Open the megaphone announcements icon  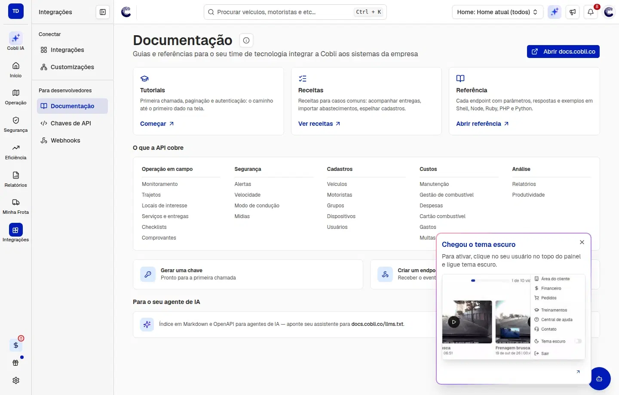click(x=573, y=12)
